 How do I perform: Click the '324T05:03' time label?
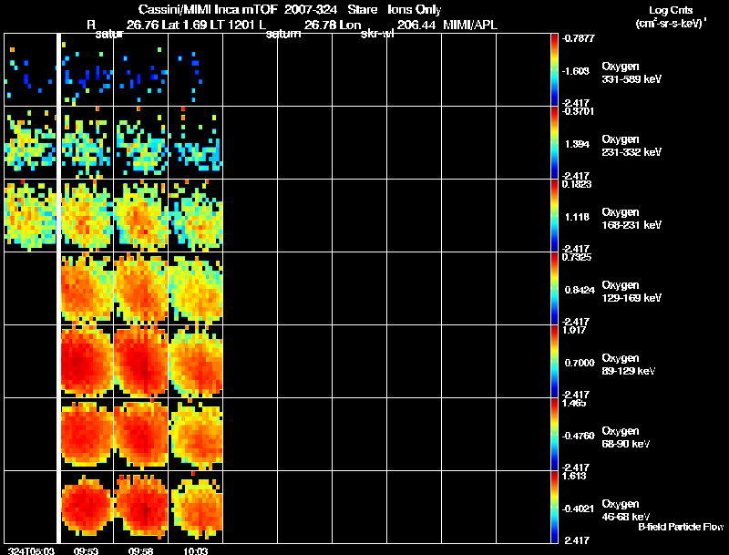click(x=31, y=550)
